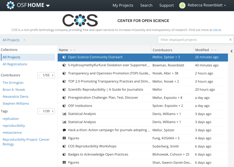This screenshot has width=234, height=167.
Task: Click project icon for OSF Institutions row
Action: point(64,106)
